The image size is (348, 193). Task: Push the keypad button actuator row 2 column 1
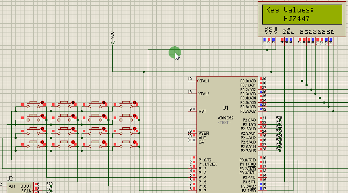(x=33, y=115)
